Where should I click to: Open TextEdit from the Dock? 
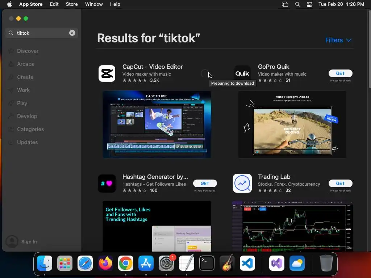coord(187,263)
